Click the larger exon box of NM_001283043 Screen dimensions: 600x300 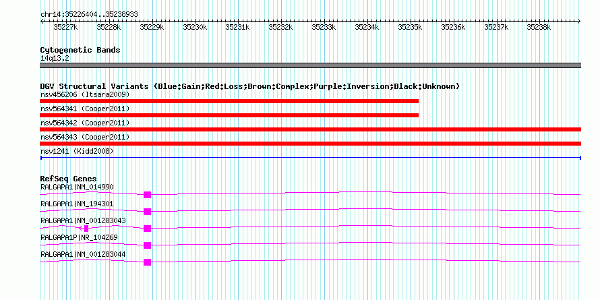coord(148,229)
